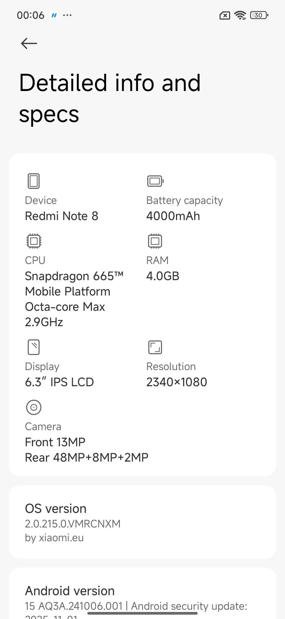Tap the Redmi Note 8 device name

[61, 216]
